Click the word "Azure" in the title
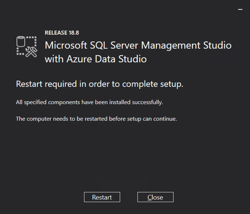 78,59
